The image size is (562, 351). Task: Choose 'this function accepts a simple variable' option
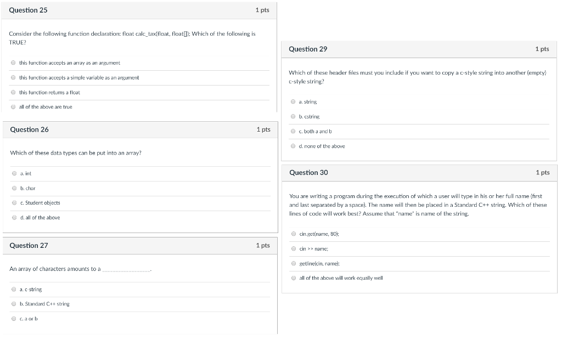click(x=13, y=78)
